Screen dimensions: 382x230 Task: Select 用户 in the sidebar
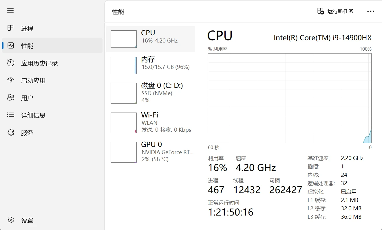[x=27, y=98]
